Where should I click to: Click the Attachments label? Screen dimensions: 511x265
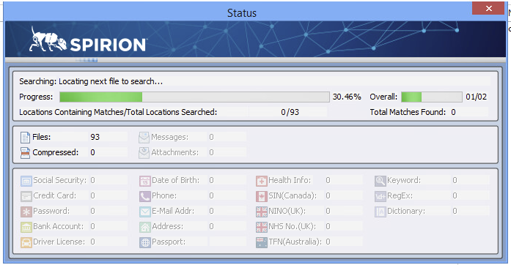[175, 152]
